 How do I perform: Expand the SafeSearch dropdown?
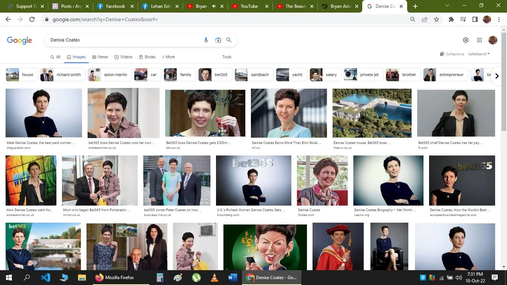(x=479, y=54)
